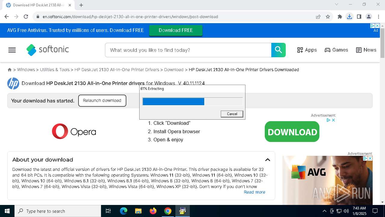Click Your download has started text
The height and width of the screenshot is (217, 385).
click(43, 101)
